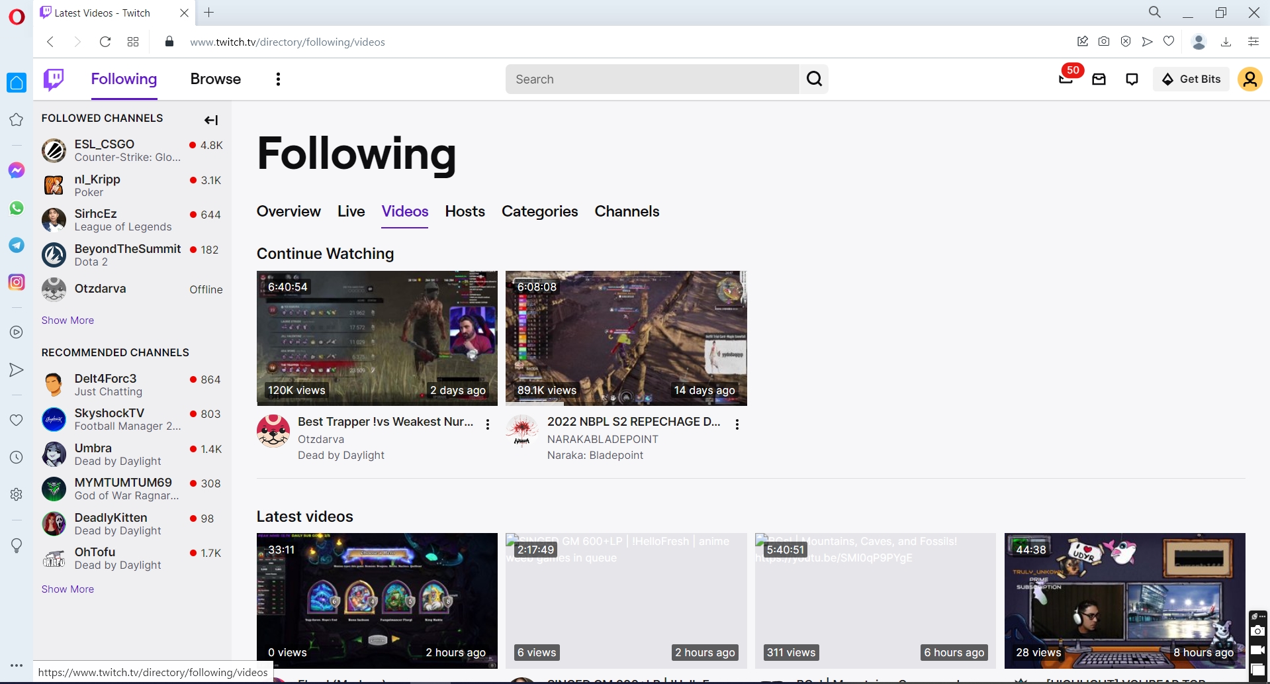1270x684 pixels.
Task: Open Instagram from the Opera sidebar
Action: pyautogui.click(x=16, y=282)
